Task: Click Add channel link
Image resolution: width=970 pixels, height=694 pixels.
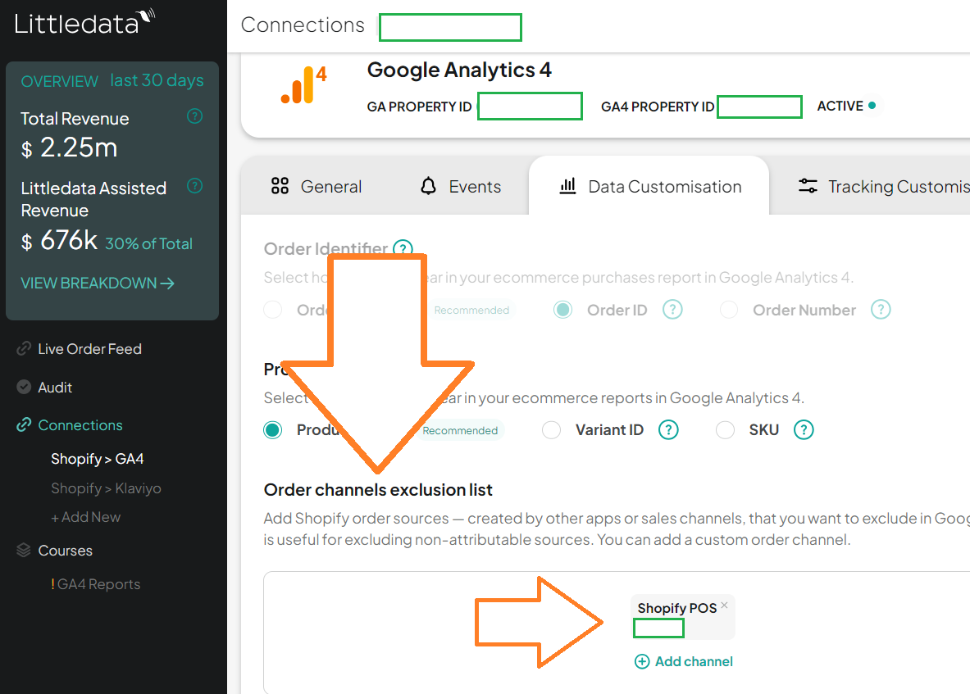Action: pos(694,661)
